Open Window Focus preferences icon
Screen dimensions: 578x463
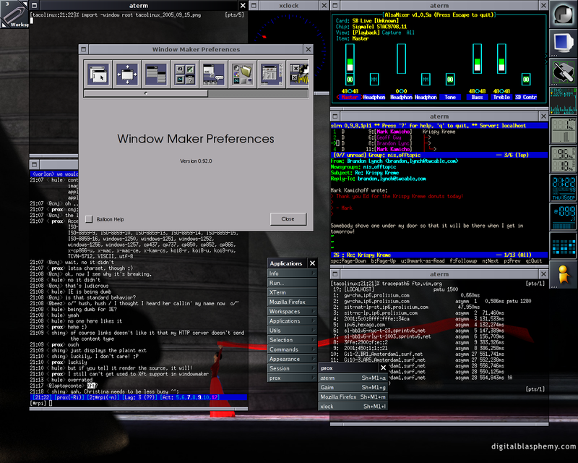(x=98, y=75)
